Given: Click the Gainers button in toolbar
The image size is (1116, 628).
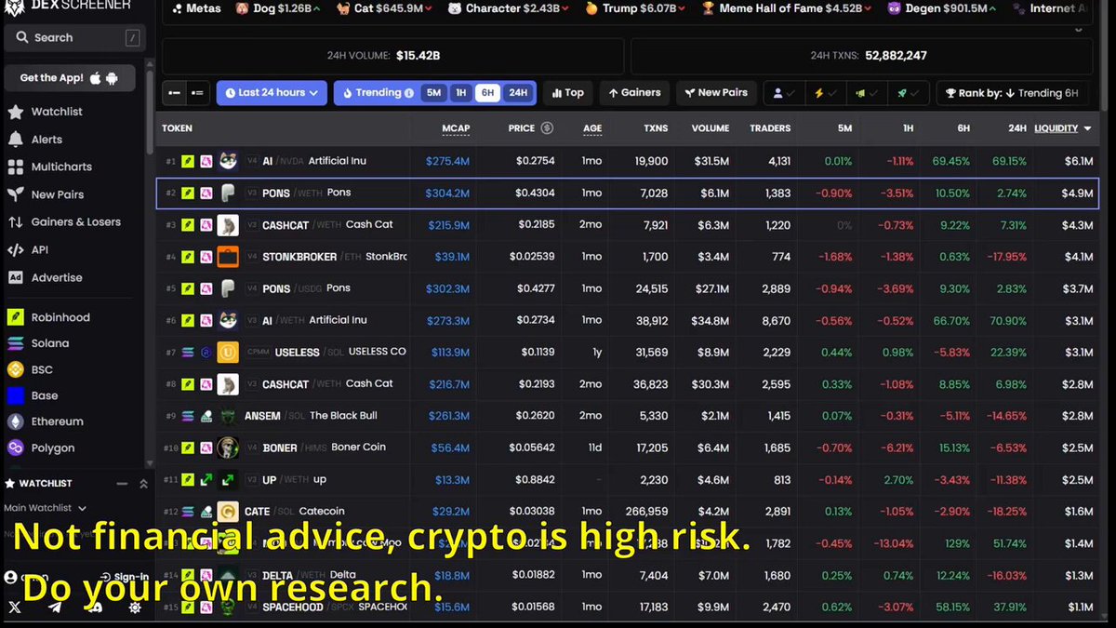Looking at the screenshot, I should (x=634, y=93).
